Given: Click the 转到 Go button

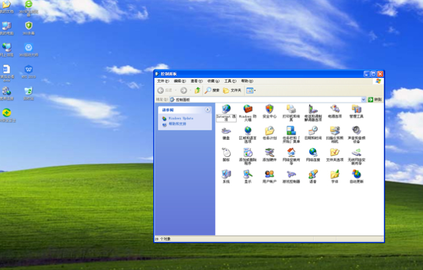Looking at the screenshot, I should [374, 100].
